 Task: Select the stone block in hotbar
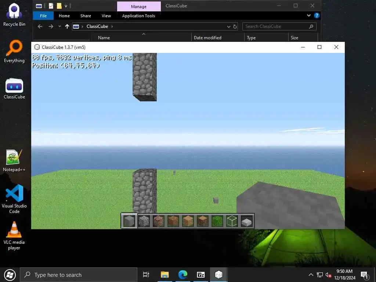[x=129, y=221]
